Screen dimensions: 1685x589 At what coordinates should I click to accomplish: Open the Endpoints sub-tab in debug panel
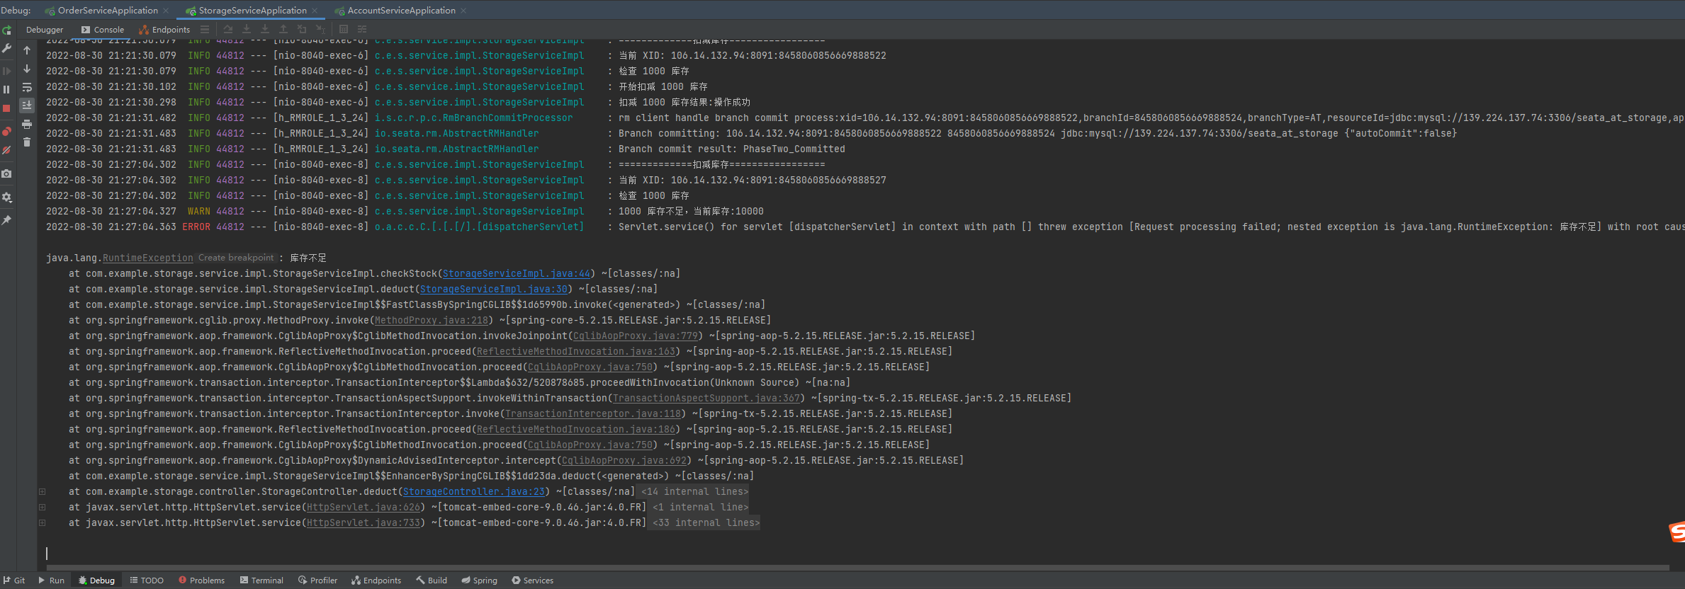164,30
